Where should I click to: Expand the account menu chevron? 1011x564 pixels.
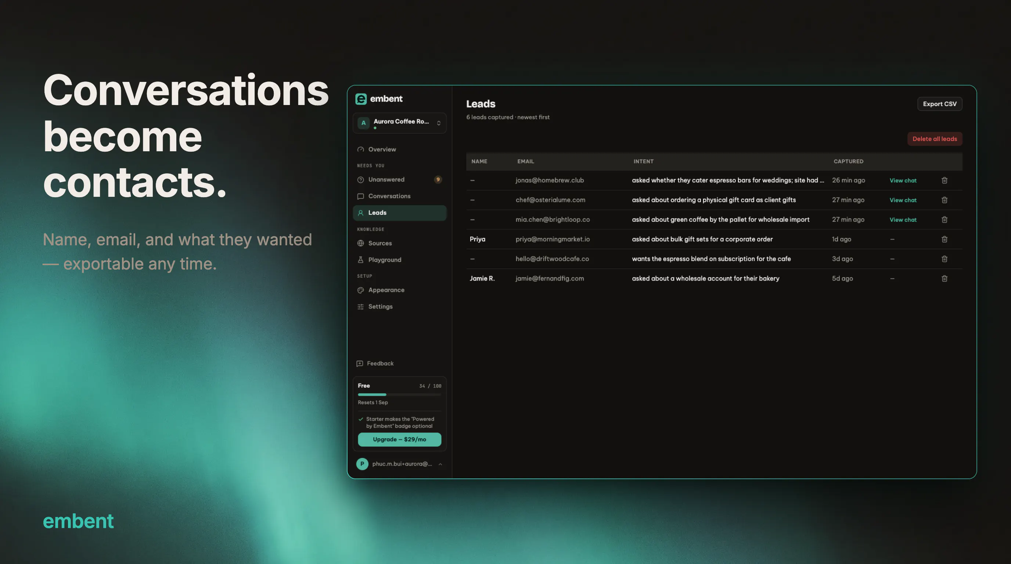pyautogui.click(x=440, y=464)
